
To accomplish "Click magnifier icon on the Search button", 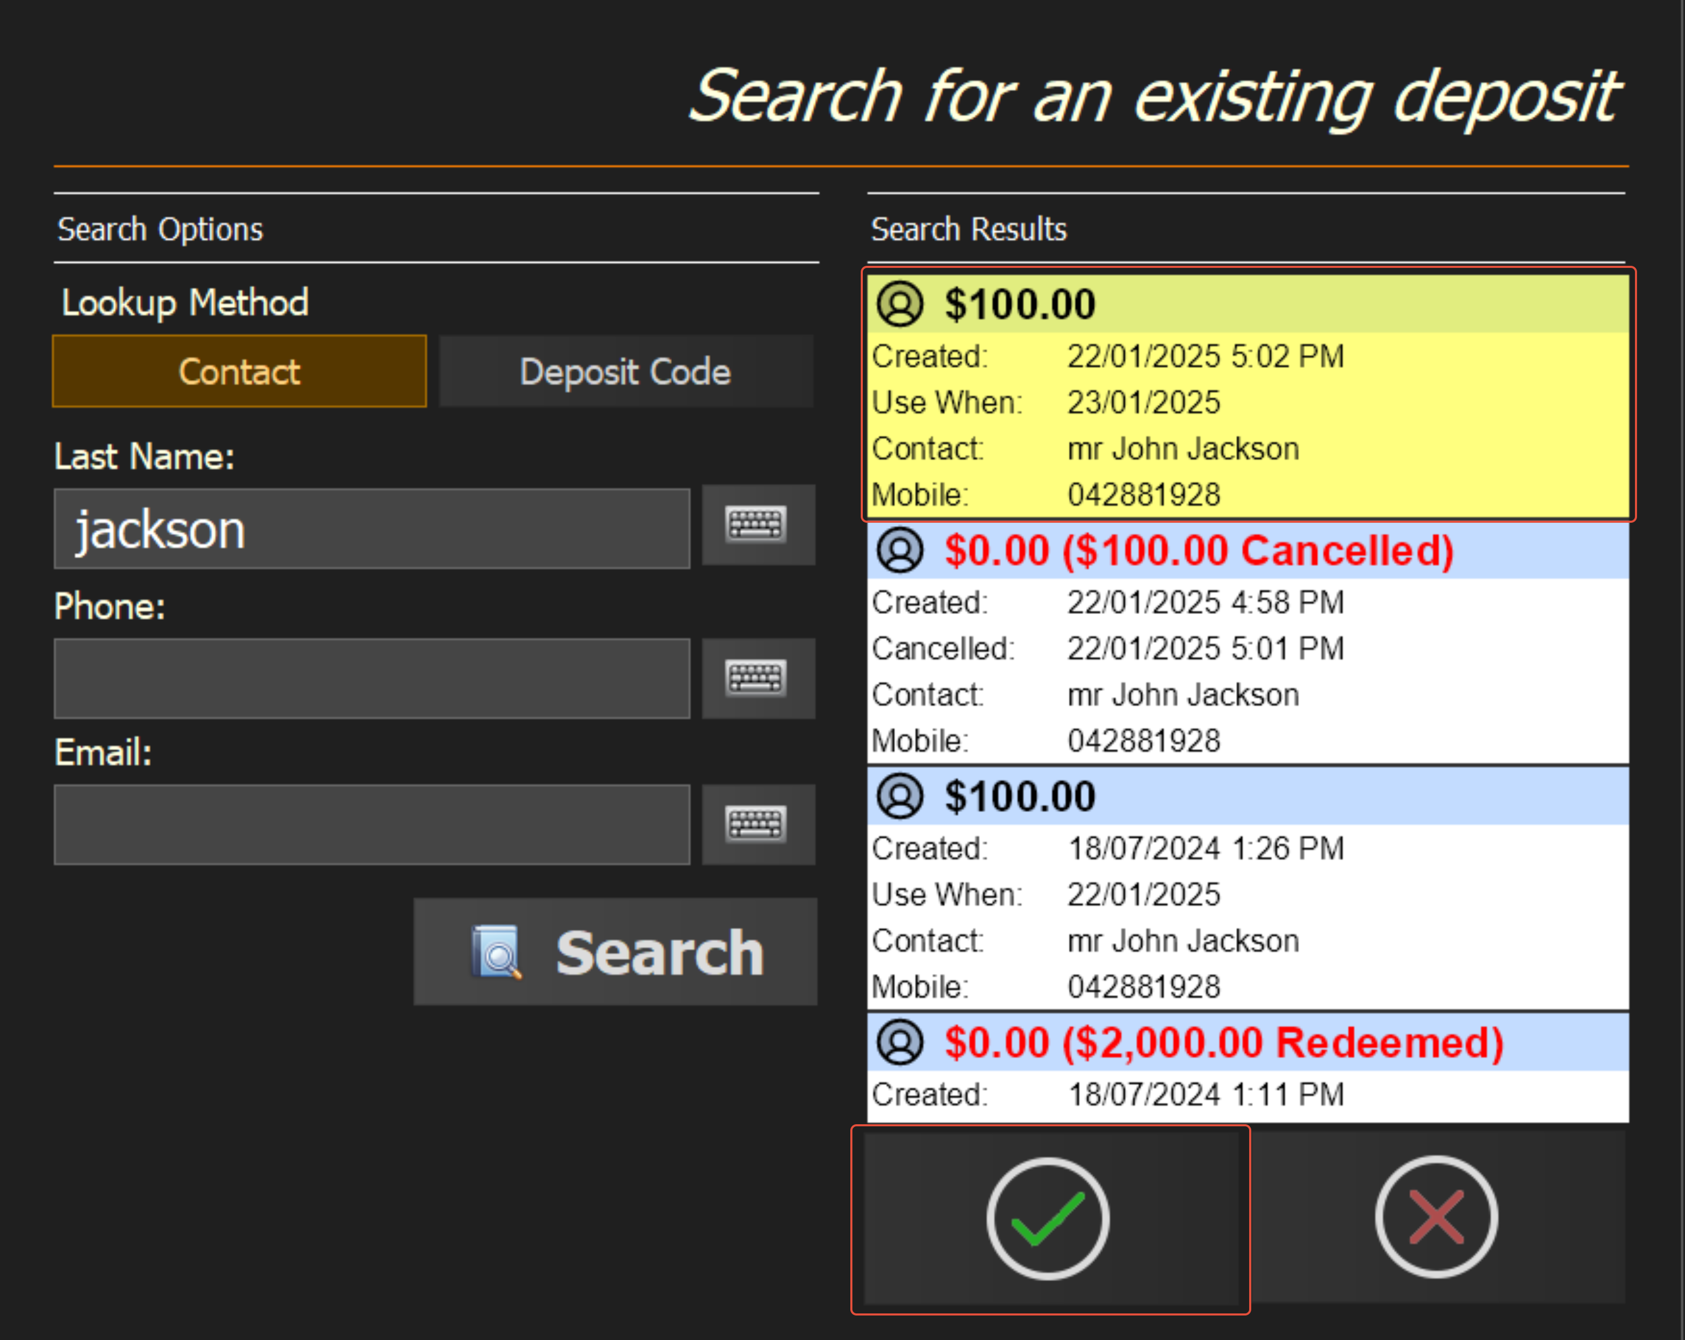I will [497, 952].
